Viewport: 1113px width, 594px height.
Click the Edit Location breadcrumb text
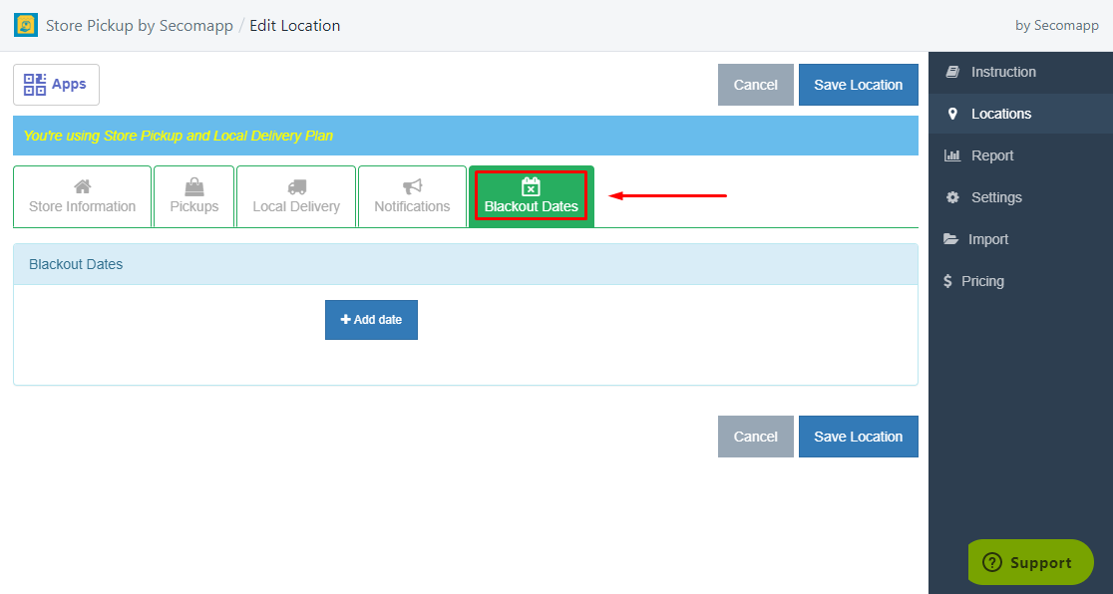(x=294, y=26)
